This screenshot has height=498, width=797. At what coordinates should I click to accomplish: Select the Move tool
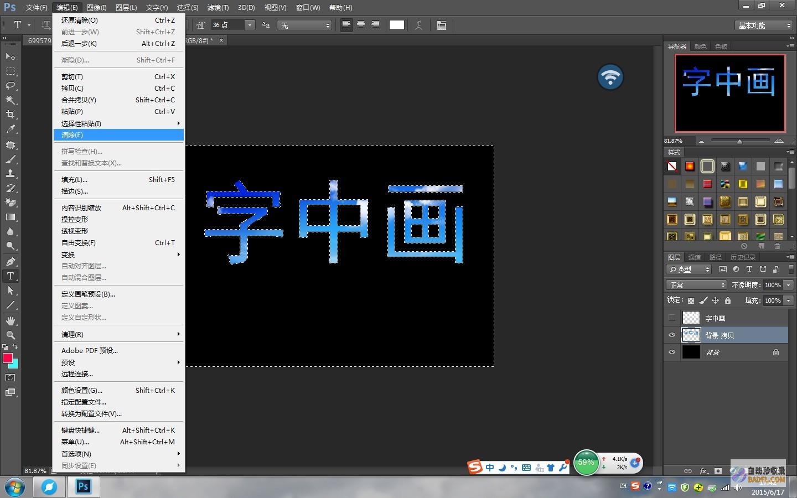tap(11, 56)
